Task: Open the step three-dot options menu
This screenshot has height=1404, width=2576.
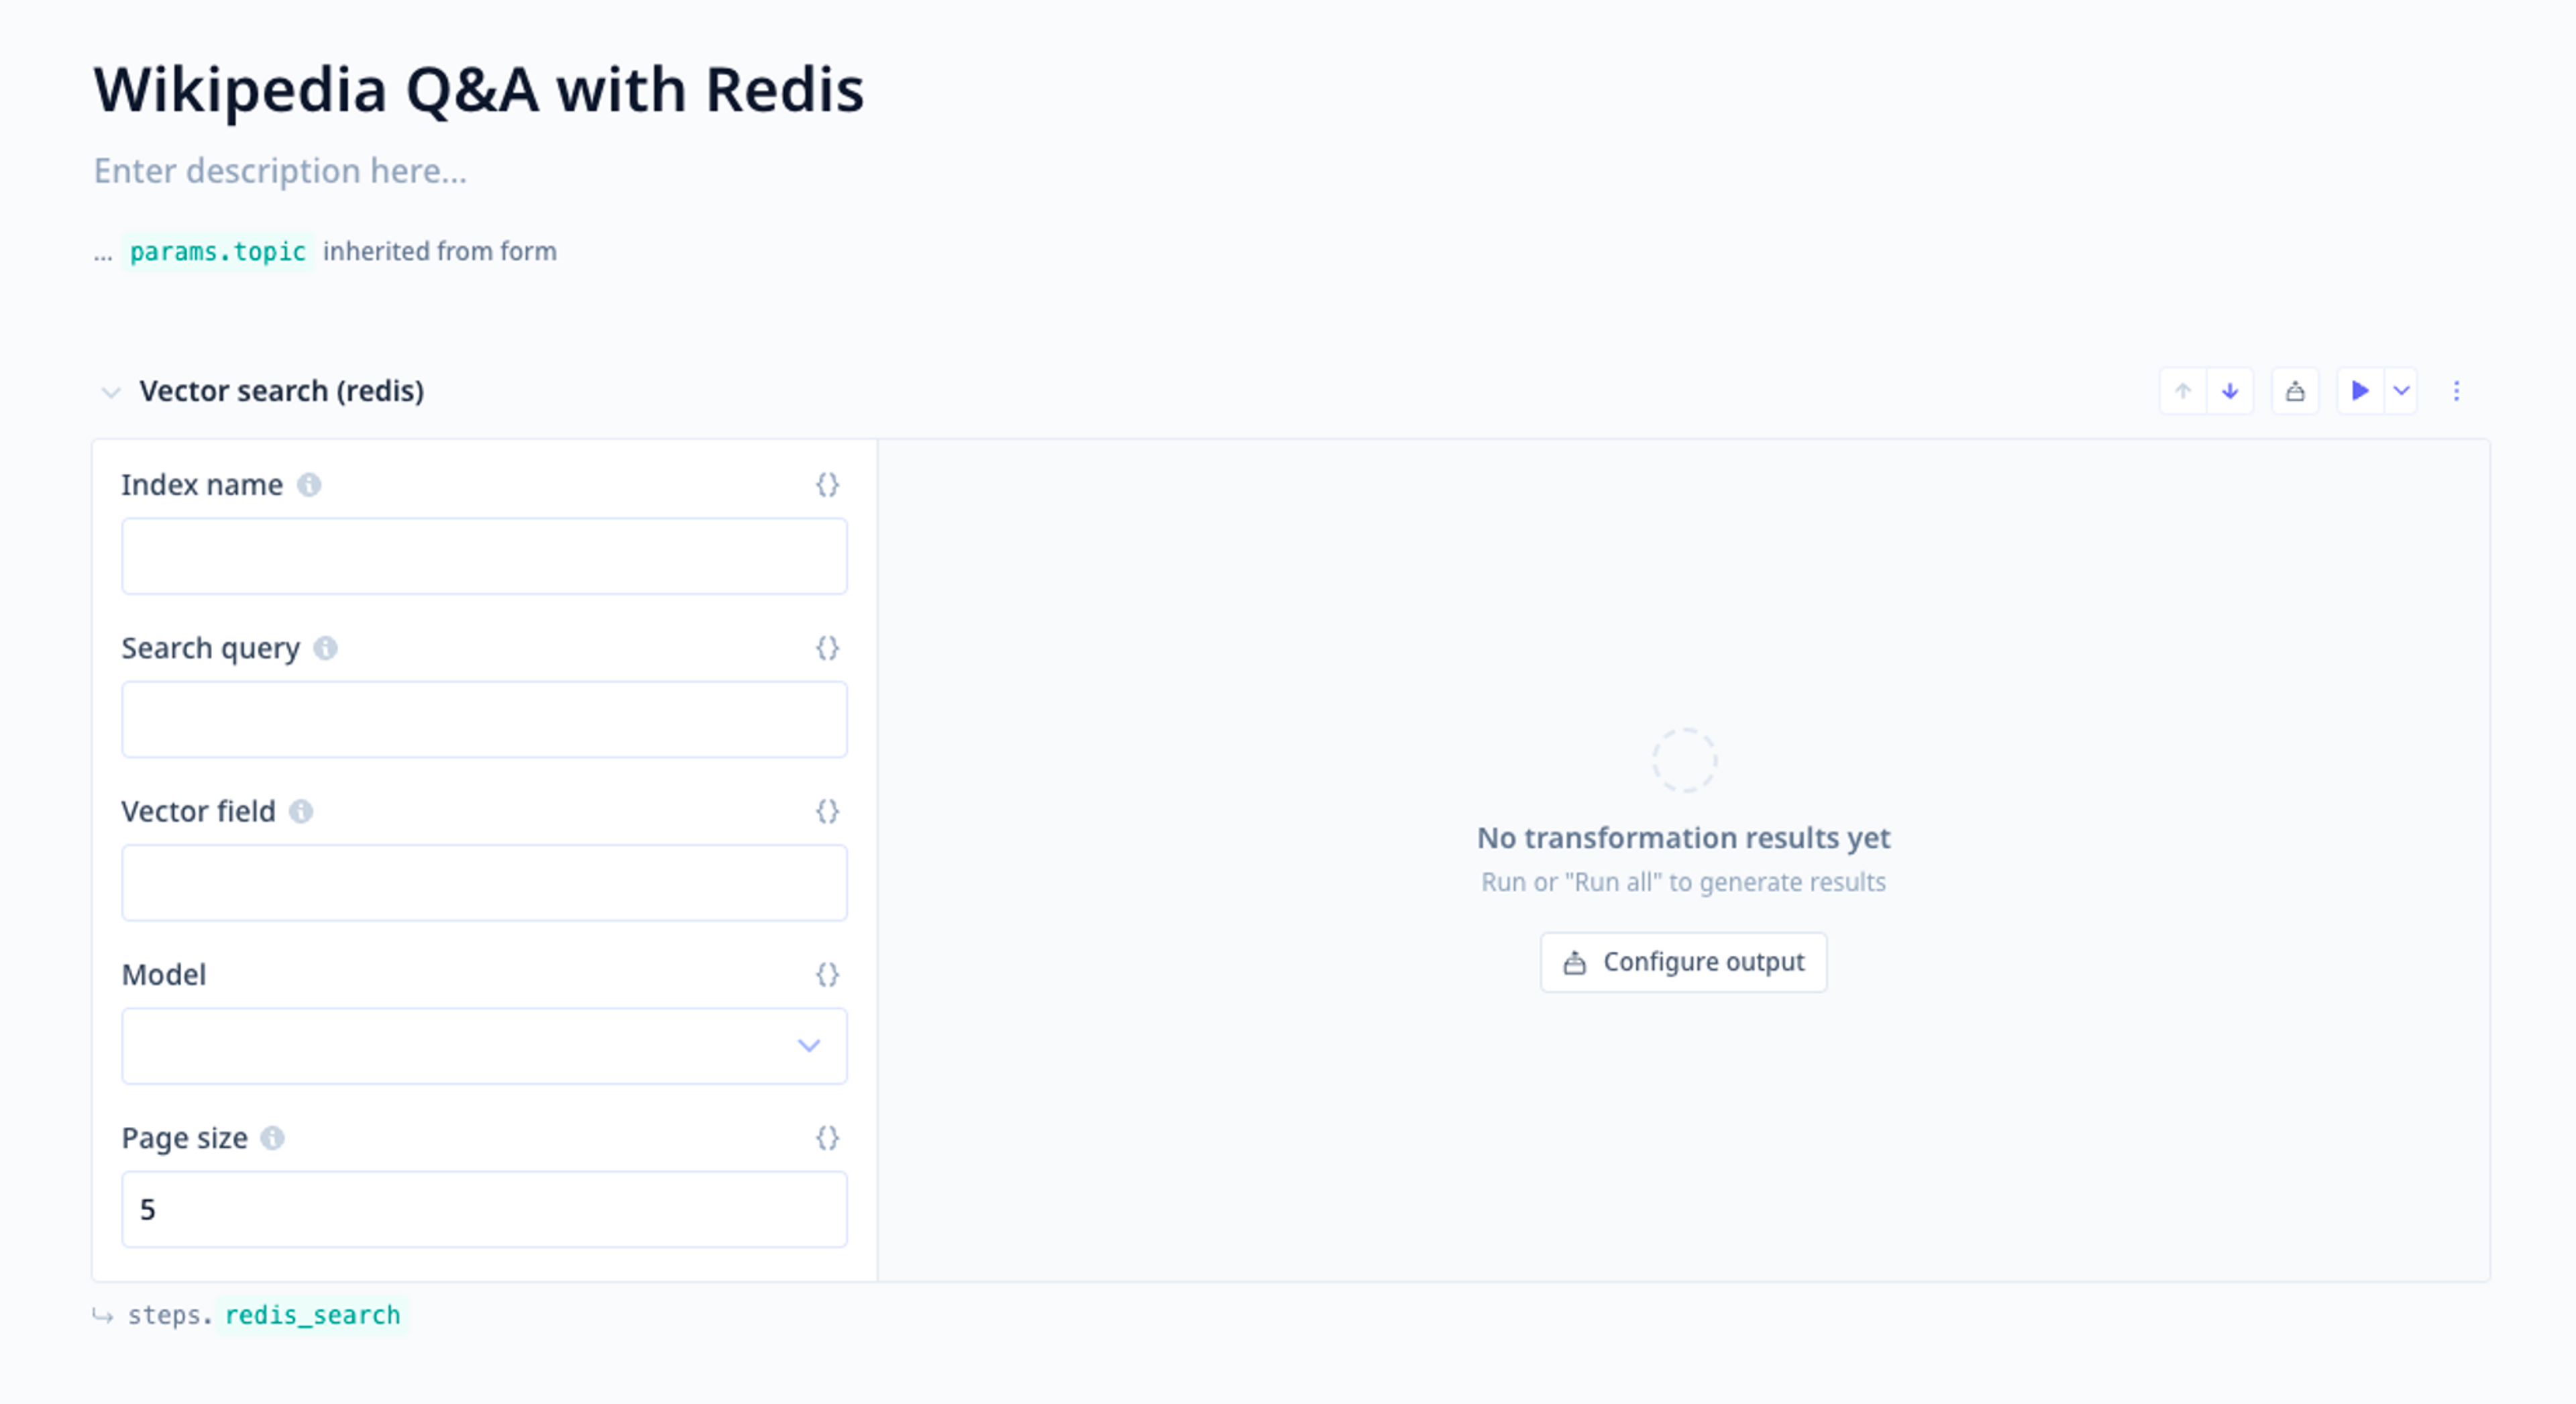Action: click(2456, 391)
